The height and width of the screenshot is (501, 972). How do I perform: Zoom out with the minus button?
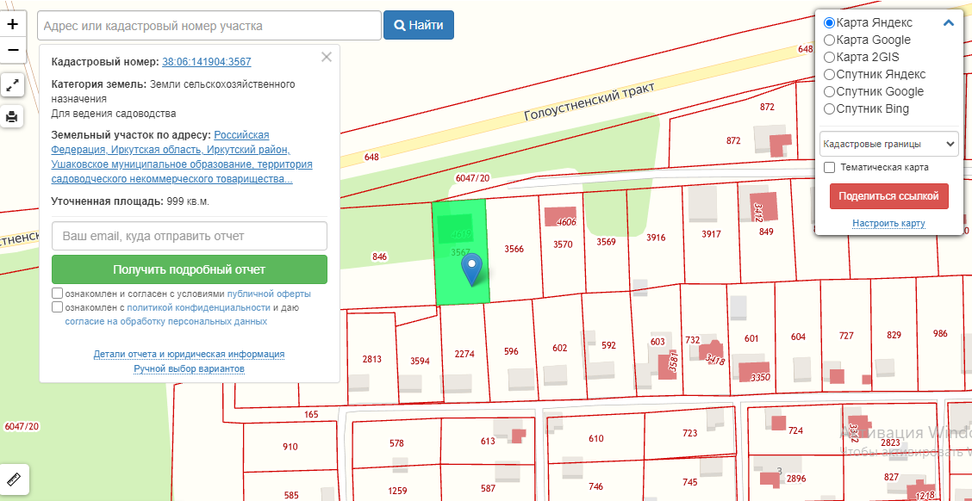(13, 50)
